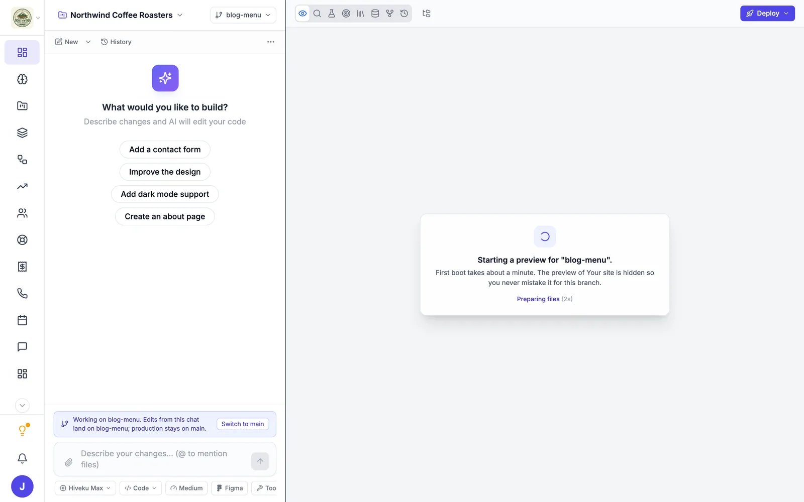Open the database icon in toolbar
Image resolution: width=804 pixels, height=502 pixels.
375,14
